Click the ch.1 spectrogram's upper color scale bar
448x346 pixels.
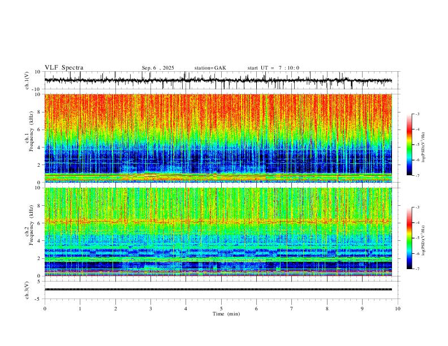(409, 145)
